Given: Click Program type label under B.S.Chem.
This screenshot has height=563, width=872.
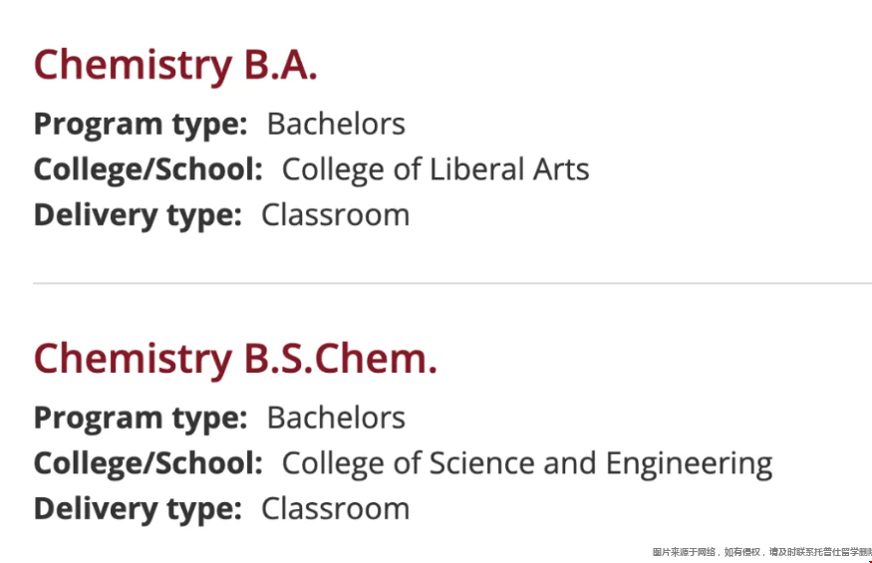Looking at the screenshot, I should [x=141, y=419].
